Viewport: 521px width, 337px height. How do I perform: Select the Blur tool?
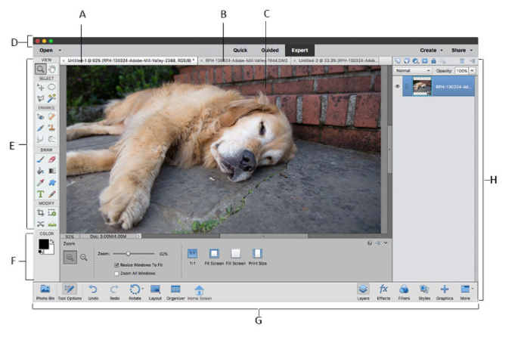coord(41,139)
